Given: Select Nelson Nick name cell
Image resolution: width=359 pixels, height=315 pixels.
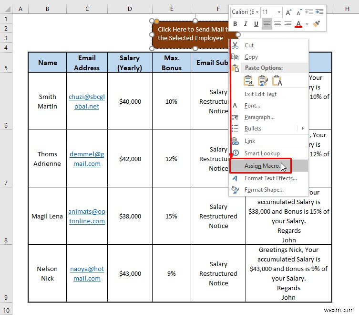Looking at the screenshot, I should (x=47, y=273).
